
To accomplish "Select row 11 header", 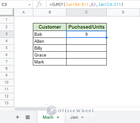I will pos(7,89).
